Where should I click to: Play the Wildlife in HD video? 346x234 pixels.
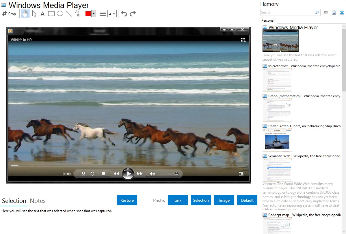click(128, 174)
